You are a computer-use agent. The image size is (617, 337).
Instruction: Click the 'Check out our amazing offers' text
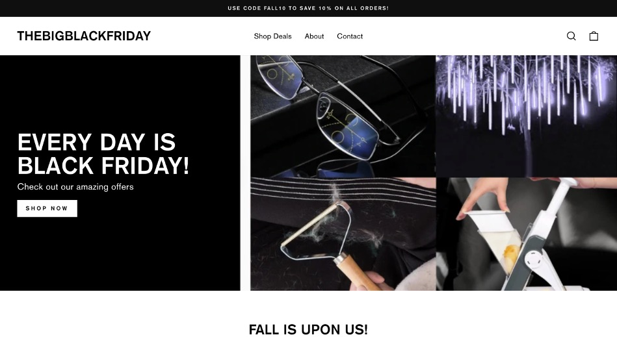tap(75, 186)
